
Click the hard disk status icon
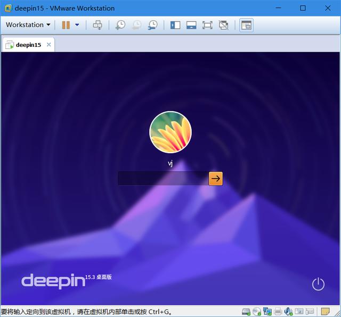[x=246, y=312]
